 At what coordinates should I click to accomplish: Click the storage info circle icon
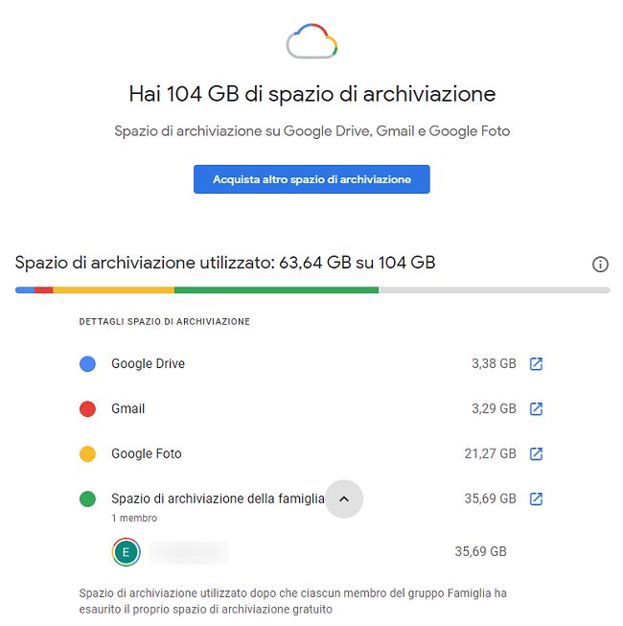click(601, 265)
